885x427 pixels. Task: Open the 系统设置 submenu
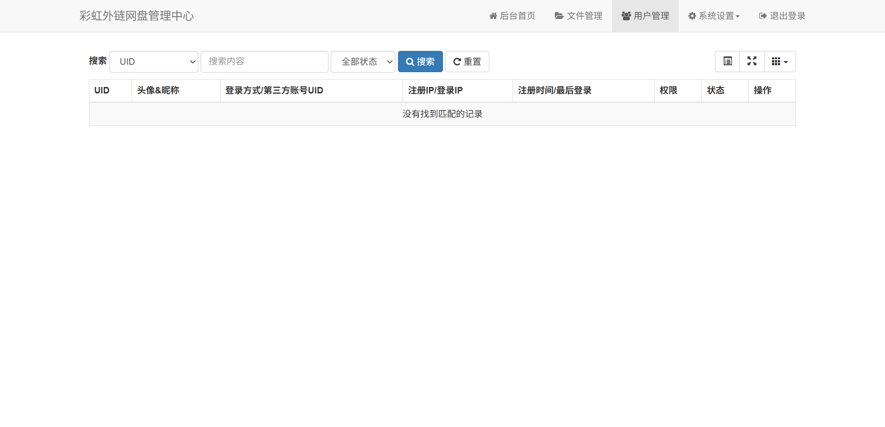(713, 15)
